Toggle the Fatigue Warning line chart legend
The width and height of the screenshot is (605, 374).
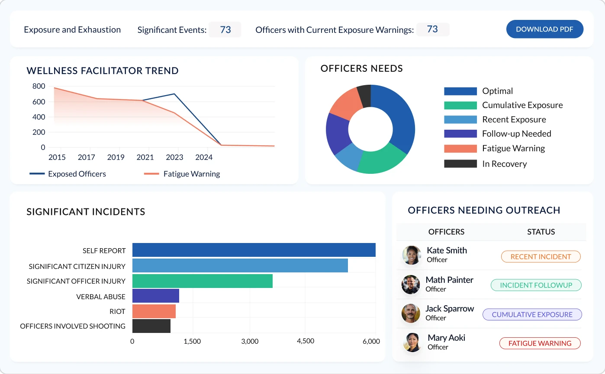(x=182, y=174)
